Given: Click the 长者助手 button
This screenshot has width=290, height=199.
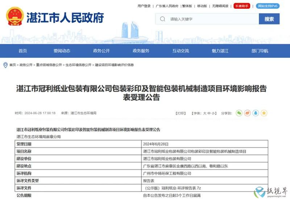Looking at the screenshot, I should [242, 6].
